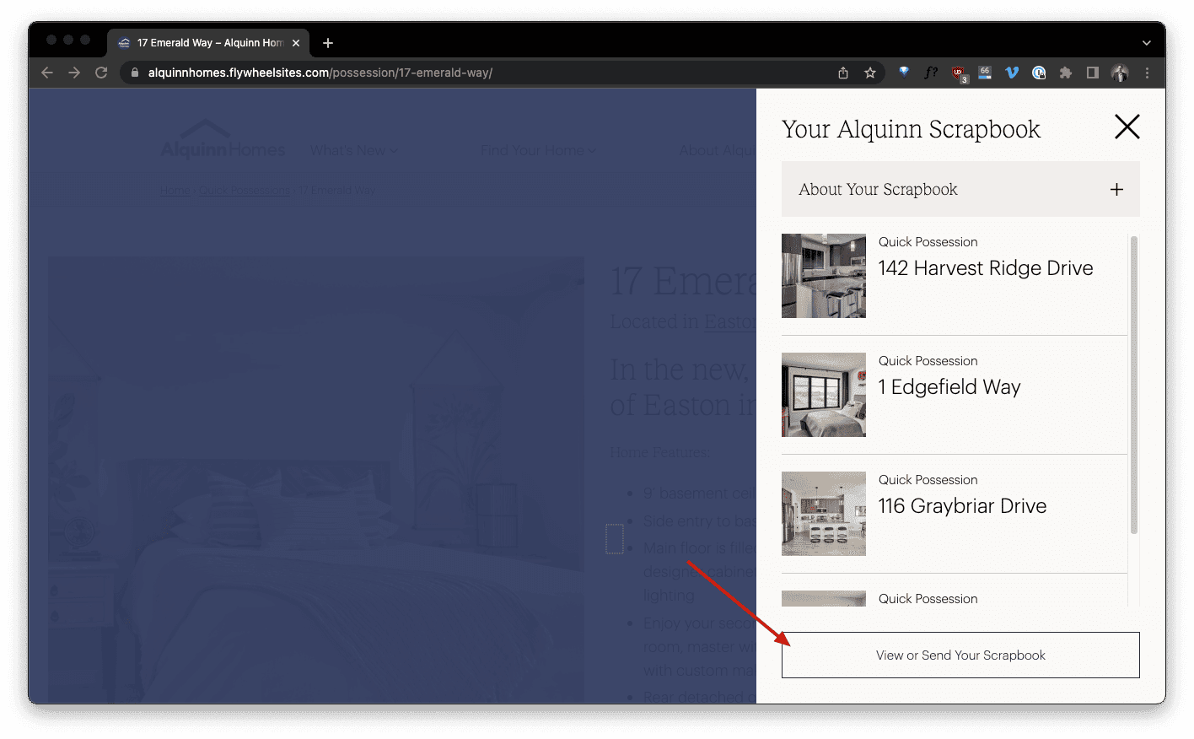The width and height of the screenshot is (1194, 739).
Task: Open 142 Harvest Ridge Drive listing
Action: pos(985,268)
